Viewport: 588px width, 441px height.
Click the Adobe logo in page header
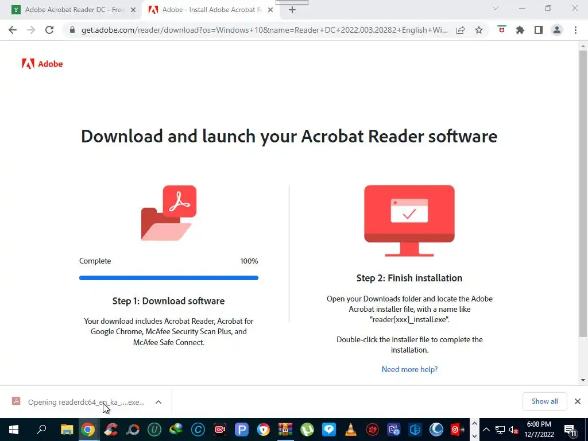[42, 64]
